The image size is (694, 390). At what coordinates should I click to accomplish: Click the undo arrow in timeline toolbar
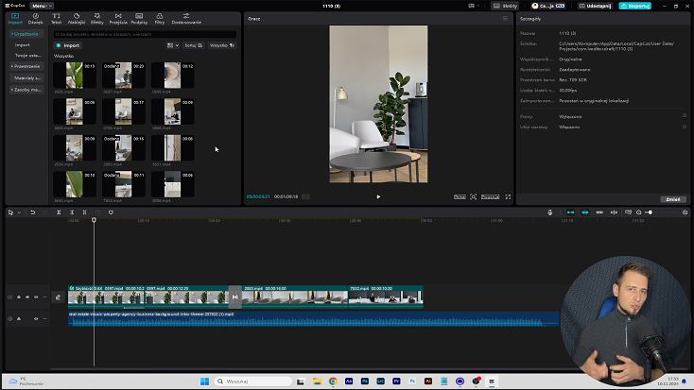pyautogui.click(x=32, y=212)
